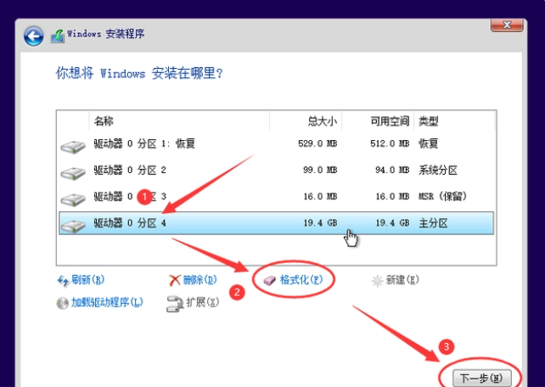Click the disc icon for 加载驱动程序
This screenshot has width=545, height=387.
(62, 303)
